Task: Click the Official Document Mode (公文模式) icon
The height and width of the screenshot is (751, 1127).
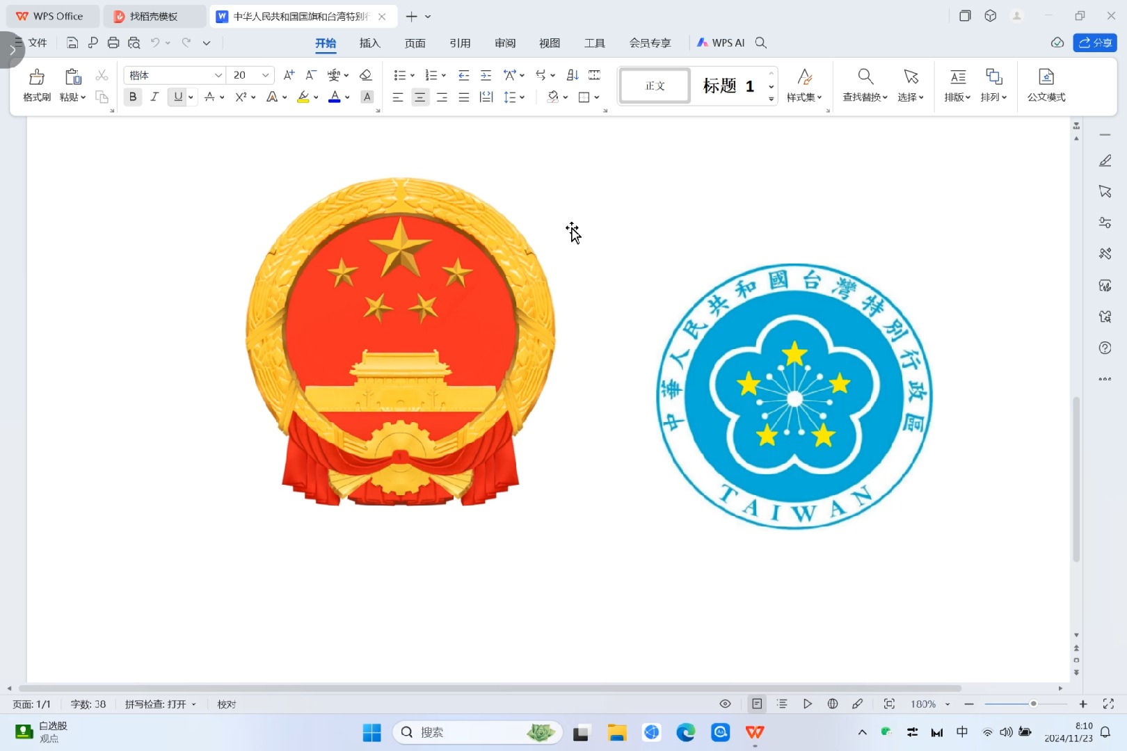Action: point(1046,76)
